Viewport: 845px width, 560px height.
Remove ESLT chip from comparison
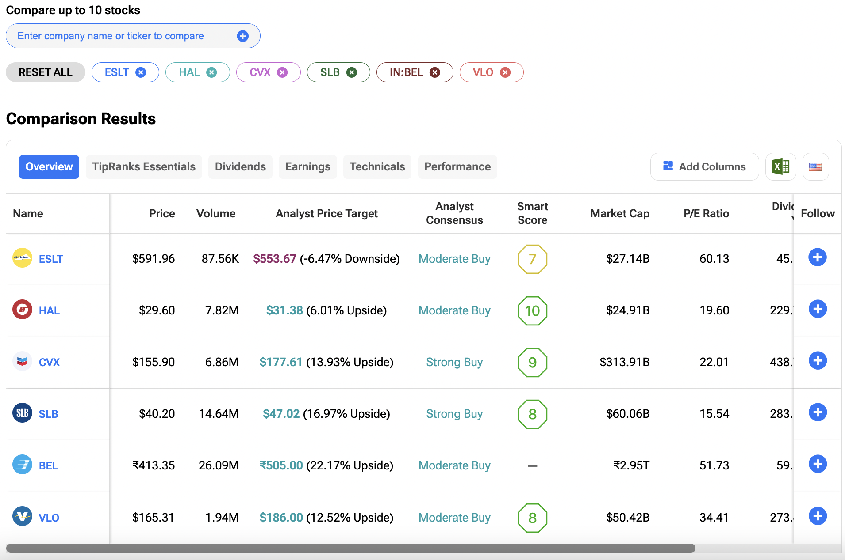(141, 72)
